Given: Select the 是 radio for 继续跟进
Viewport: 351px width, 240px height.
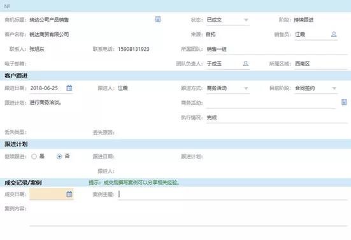Looking at the screenshot, I should [34, 156].
